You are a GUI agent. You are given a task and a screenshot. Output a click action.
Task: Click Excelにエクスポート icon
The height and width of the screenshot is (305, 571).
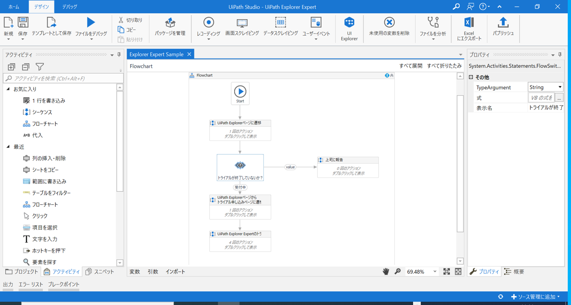point(469,22)
